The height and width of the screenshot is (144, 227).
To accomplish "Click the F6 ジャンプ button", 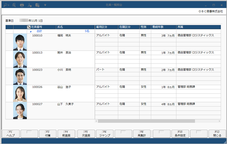I will pos(105,134).
